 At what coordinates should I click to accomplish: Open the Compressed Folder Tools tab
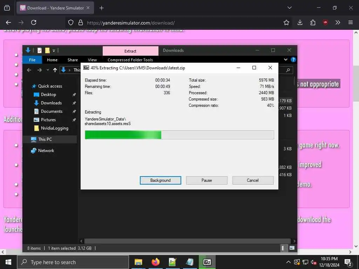point(130,60)
